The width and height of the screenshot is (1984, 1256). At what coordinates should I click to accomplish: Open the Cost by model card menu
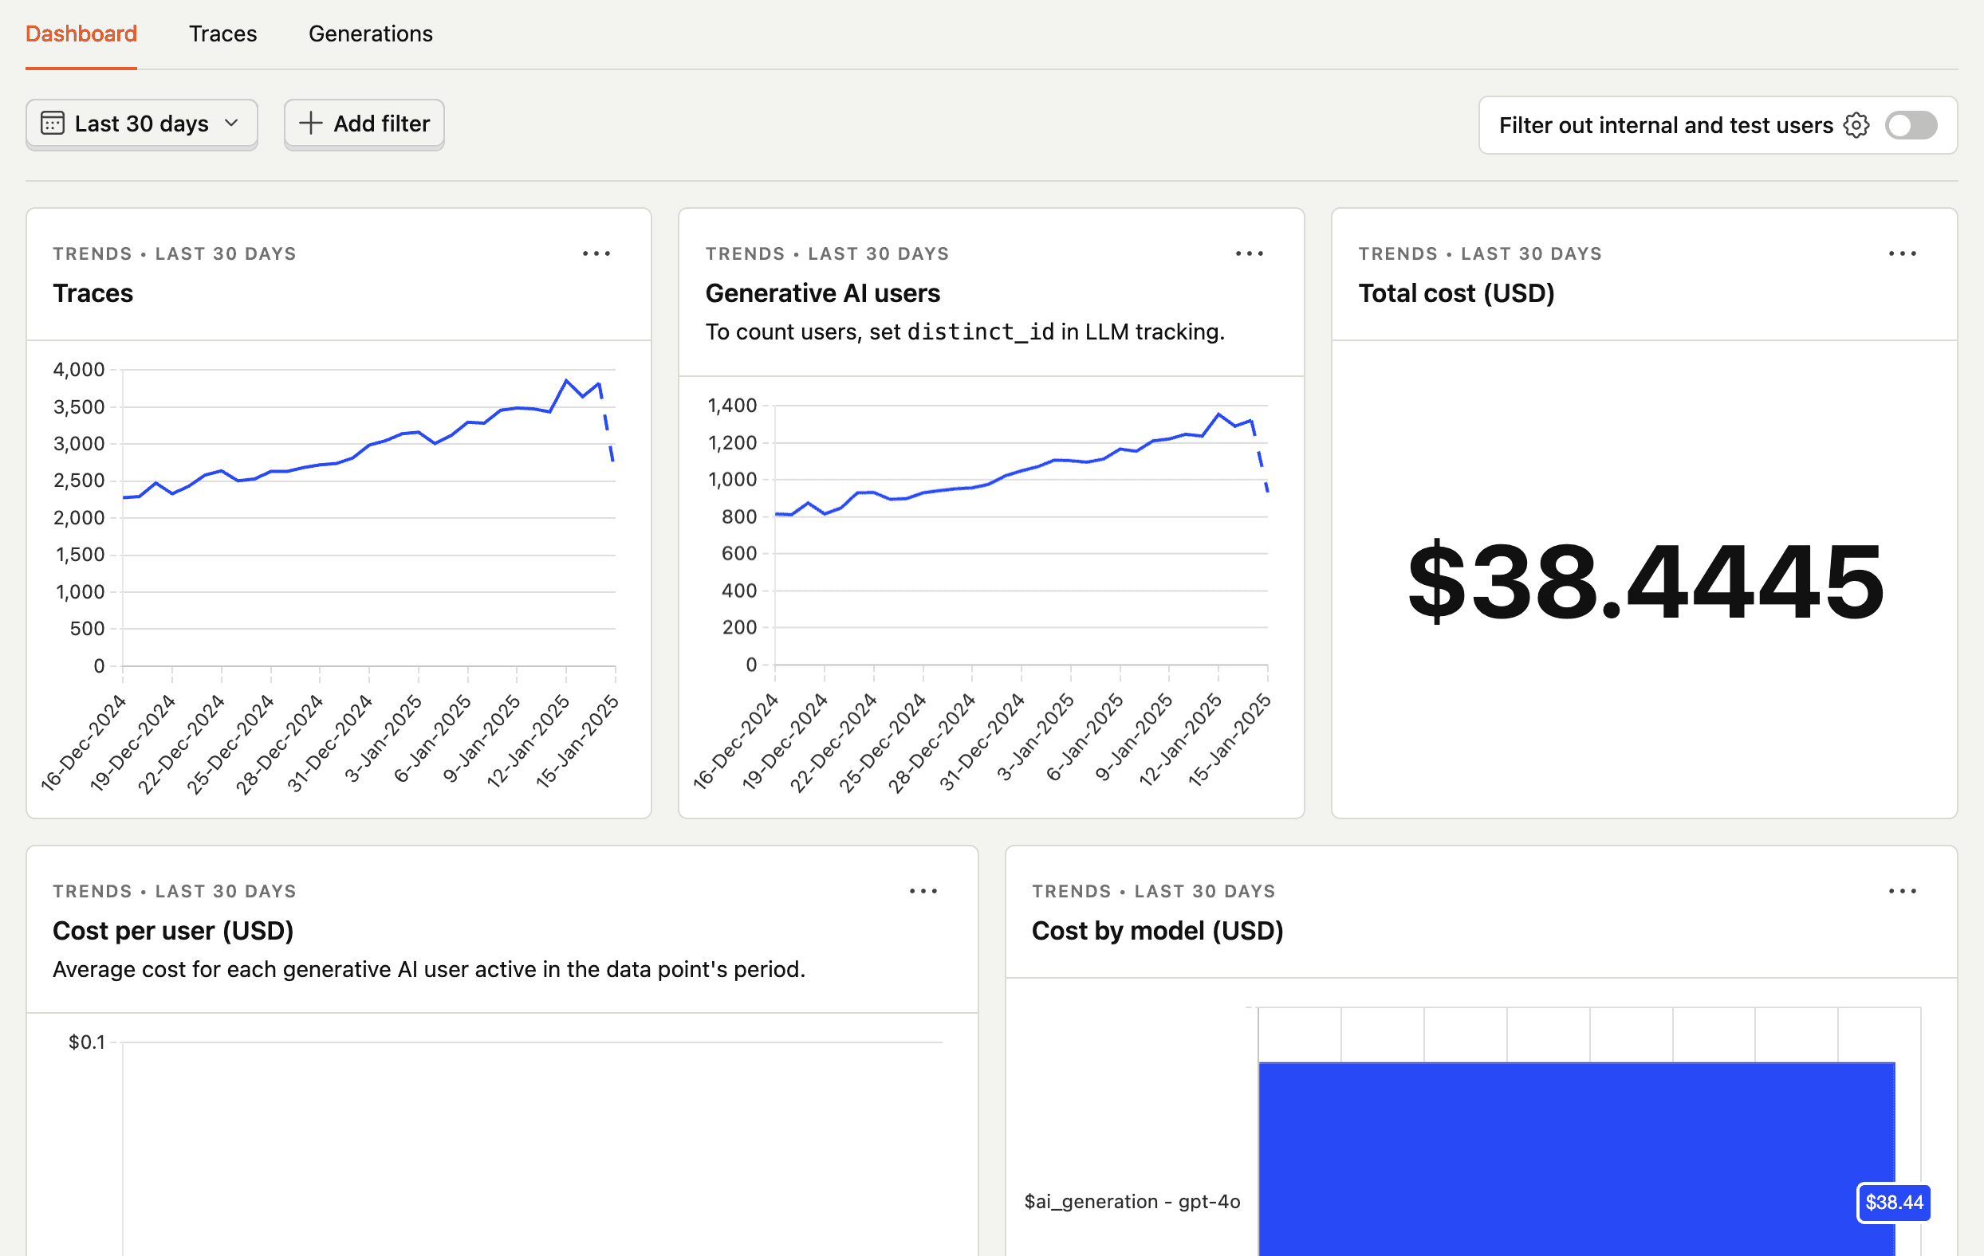click(x=1902, y=890)
